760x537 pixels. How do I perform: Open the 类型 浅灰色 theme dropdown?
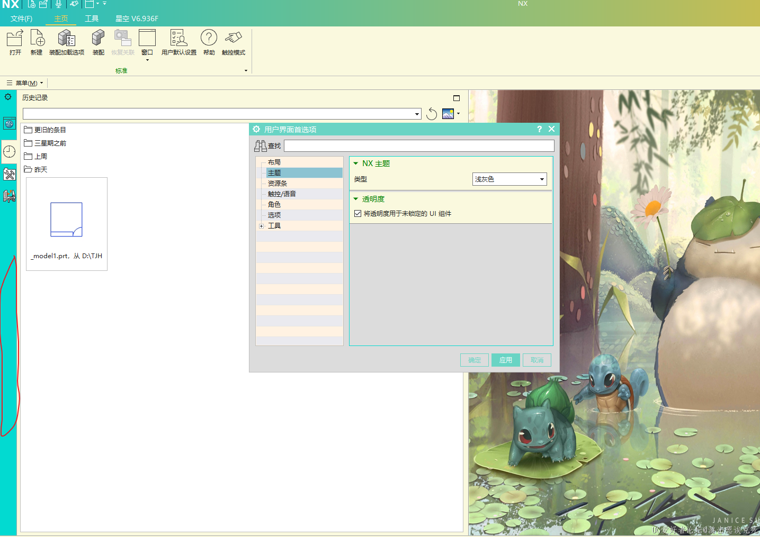(509, 179)
